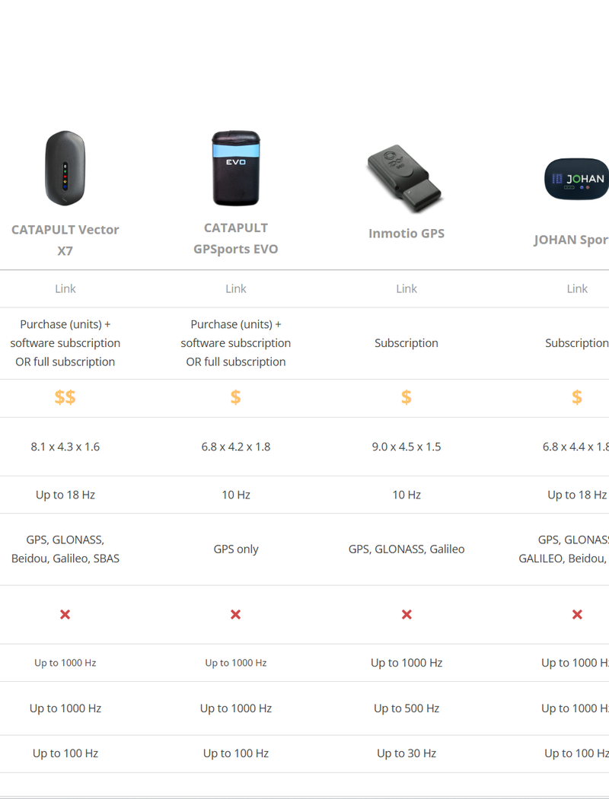Click the Link in the GPSports EVO column

coord(236,288)
